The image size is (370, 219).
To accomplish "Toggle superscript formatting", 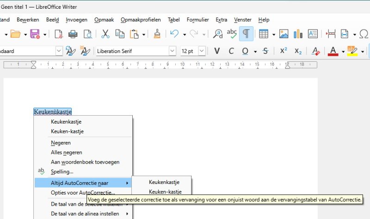I will pyautogui.click(x=284, y=51).
